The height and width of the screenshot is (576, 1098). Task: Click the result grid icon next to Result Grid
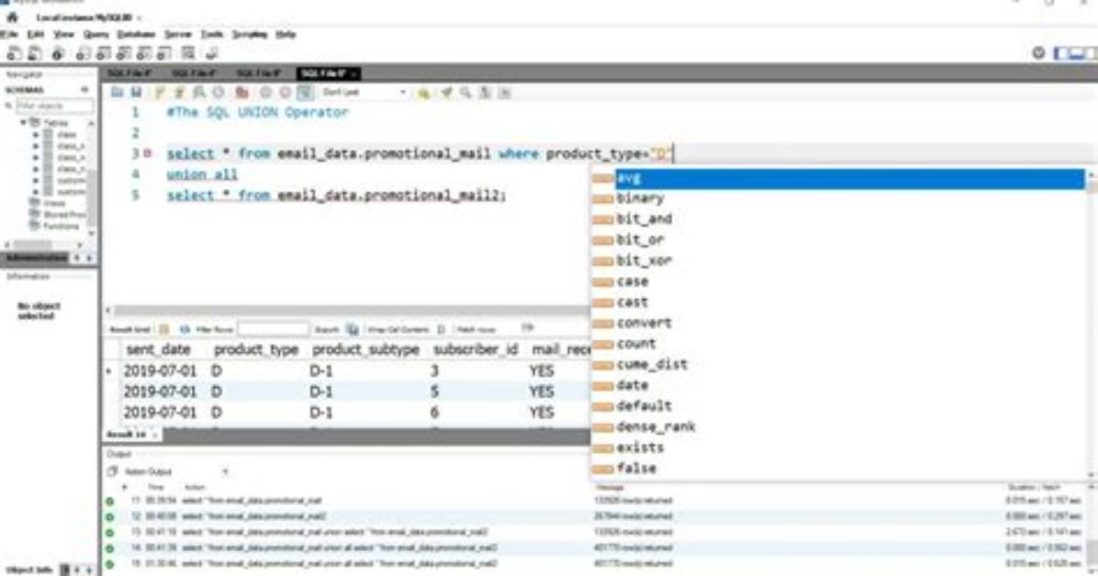pos(163,329)
